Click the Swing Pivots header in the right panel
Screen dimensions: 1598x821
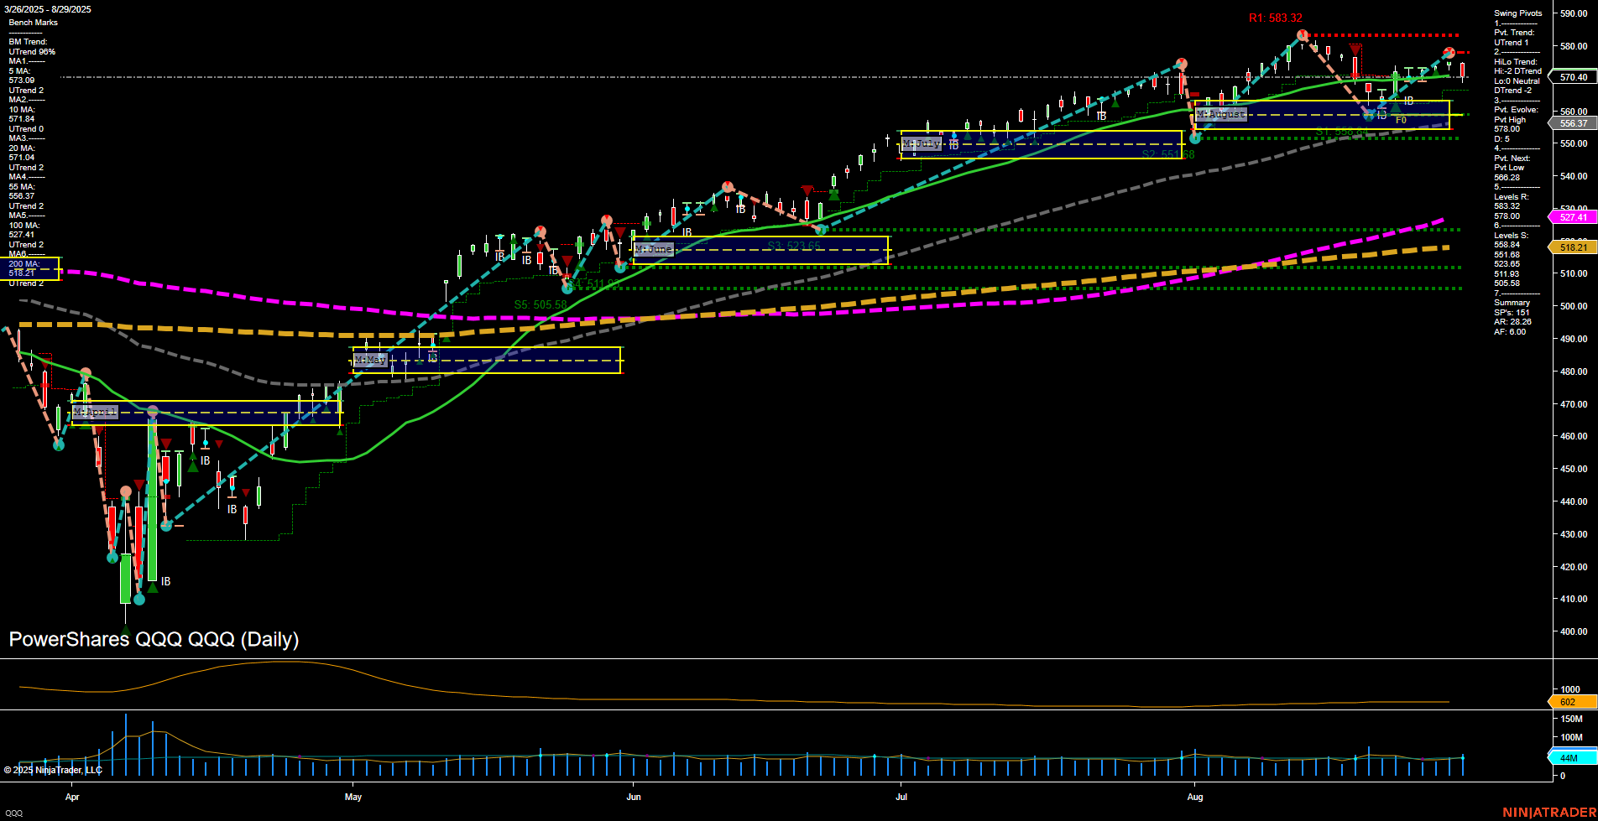[1517, 13]
